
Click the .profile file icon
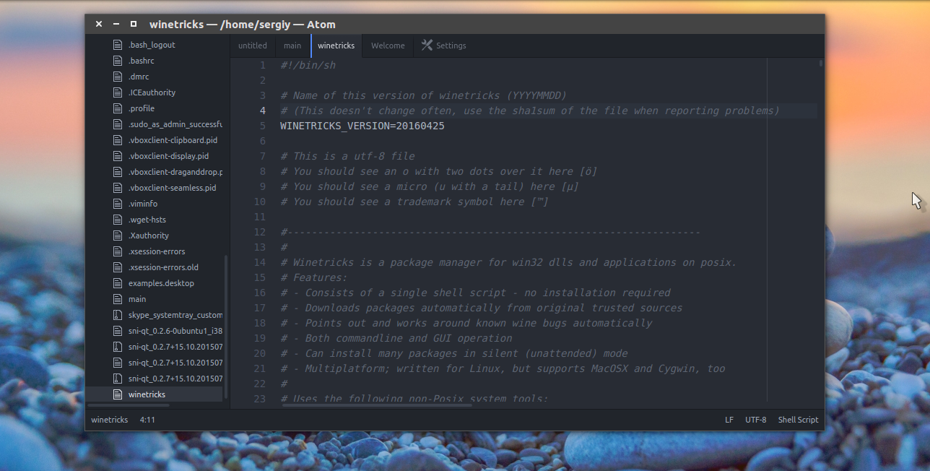click(x=118, y=108)
